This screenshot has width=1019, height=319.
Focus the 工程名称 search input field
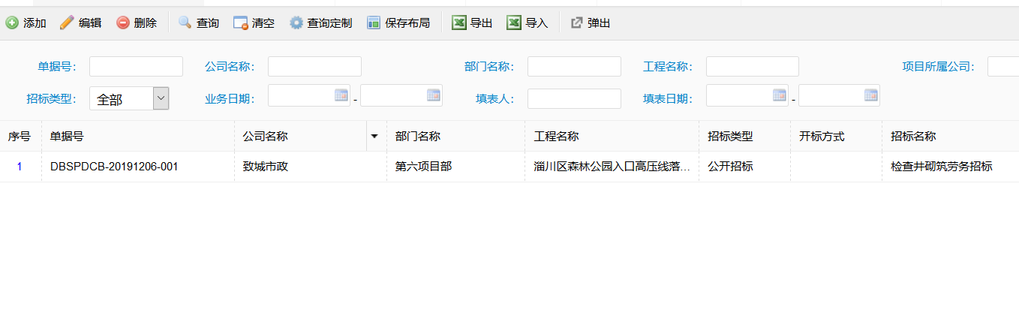(x=753, y=66)
